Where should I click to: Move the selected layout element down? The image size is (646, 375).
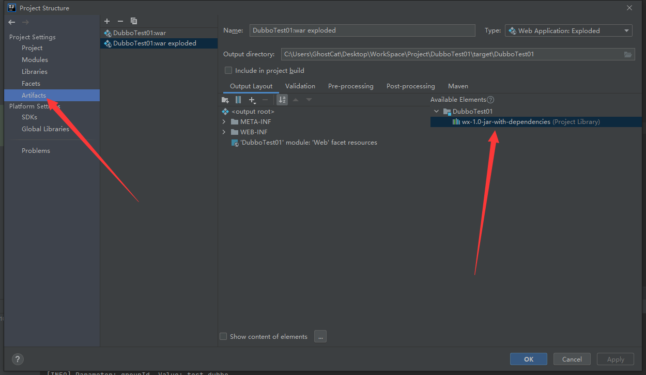[x=309, y=100]
